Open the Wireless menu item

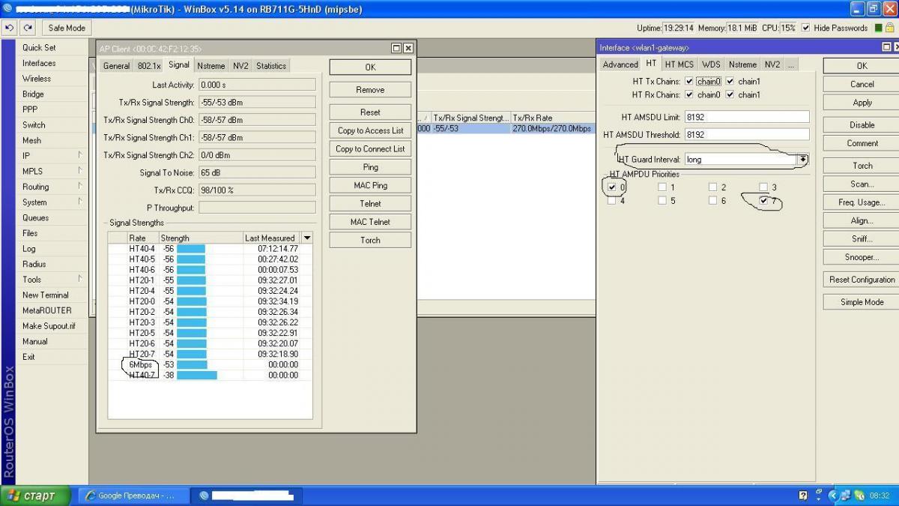click(x=37, y=79)
